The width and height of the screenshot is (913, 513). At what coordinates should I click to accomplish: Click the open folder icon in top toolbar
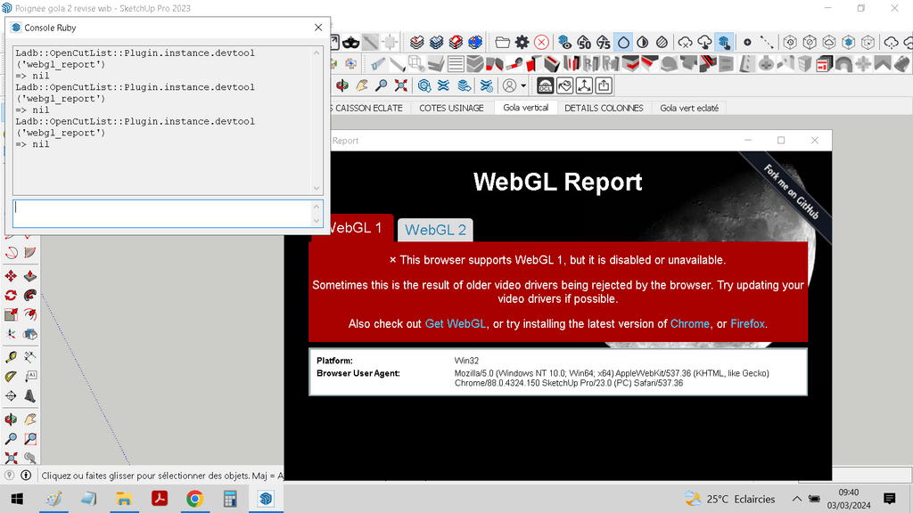pyautogui.click(x=502, y=42)
